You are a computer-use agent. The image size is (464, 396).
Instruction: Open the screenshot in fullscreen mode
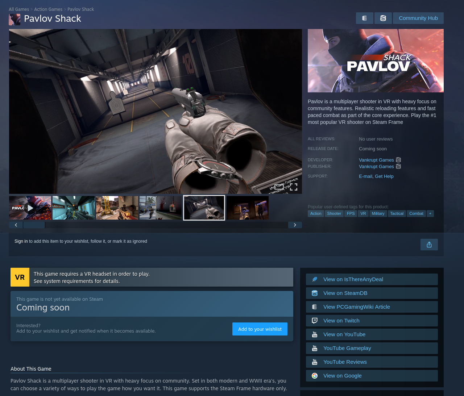pyautogui.click(x=294, y=187)
